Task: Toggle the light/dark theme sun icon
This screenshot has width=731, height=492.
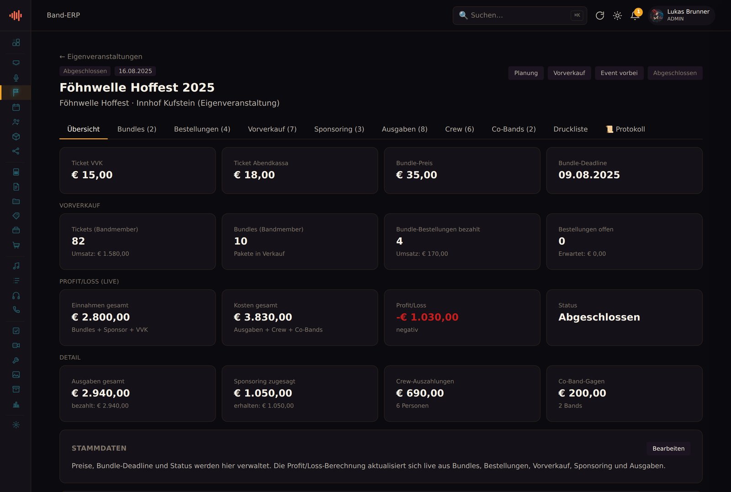Action: [617, 16]
